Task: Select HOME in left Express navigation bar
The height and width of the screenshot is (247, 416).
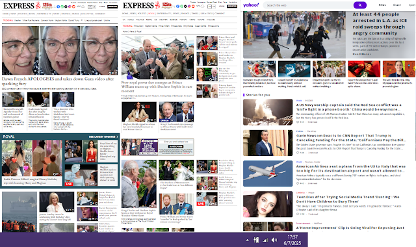Action: point(6,14)
